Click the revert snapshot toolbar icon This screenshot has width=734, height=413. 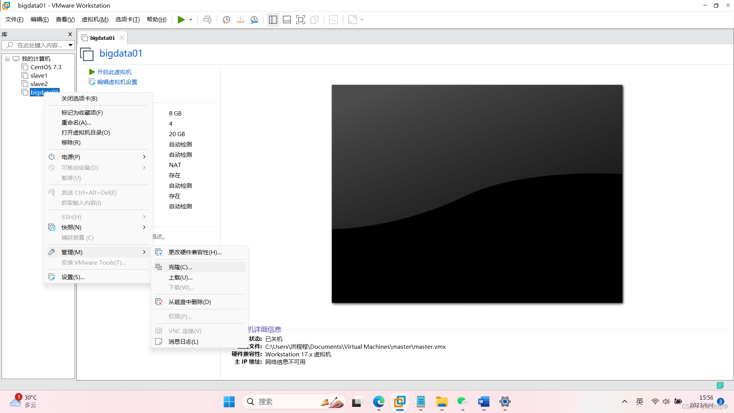point(240,20)
